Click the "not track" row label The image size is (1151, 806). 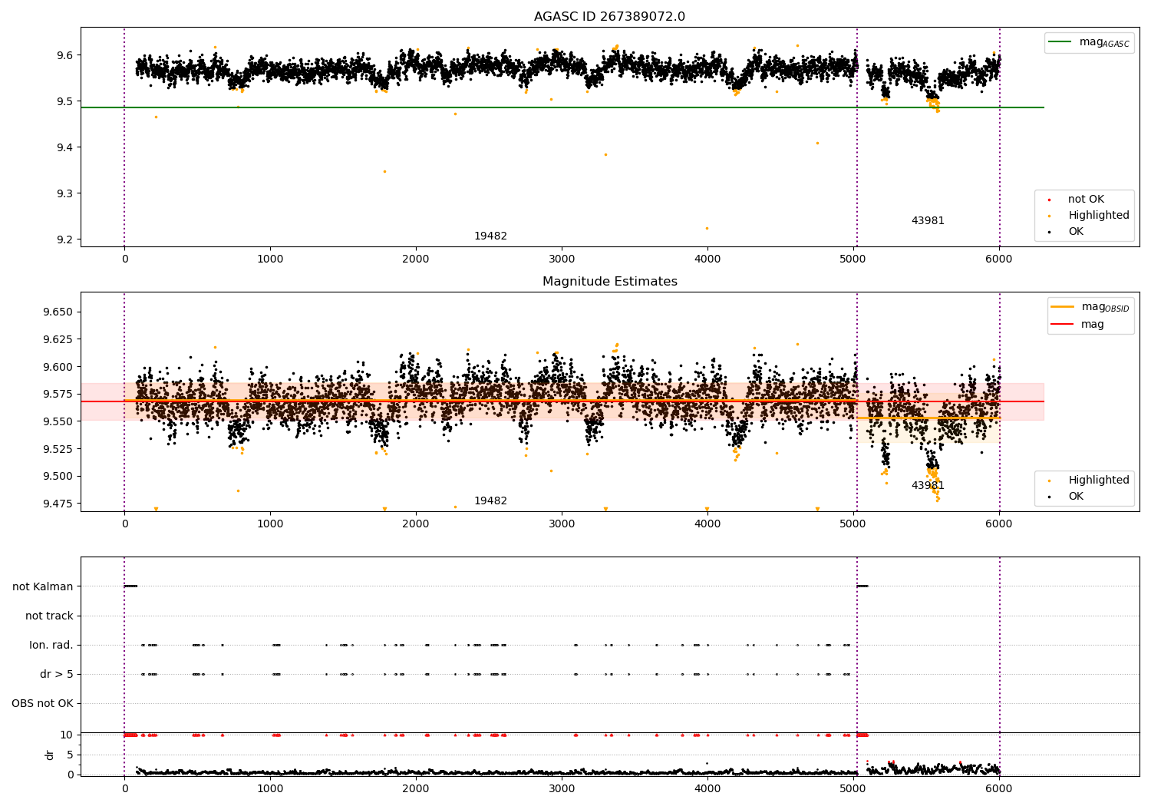49,616
